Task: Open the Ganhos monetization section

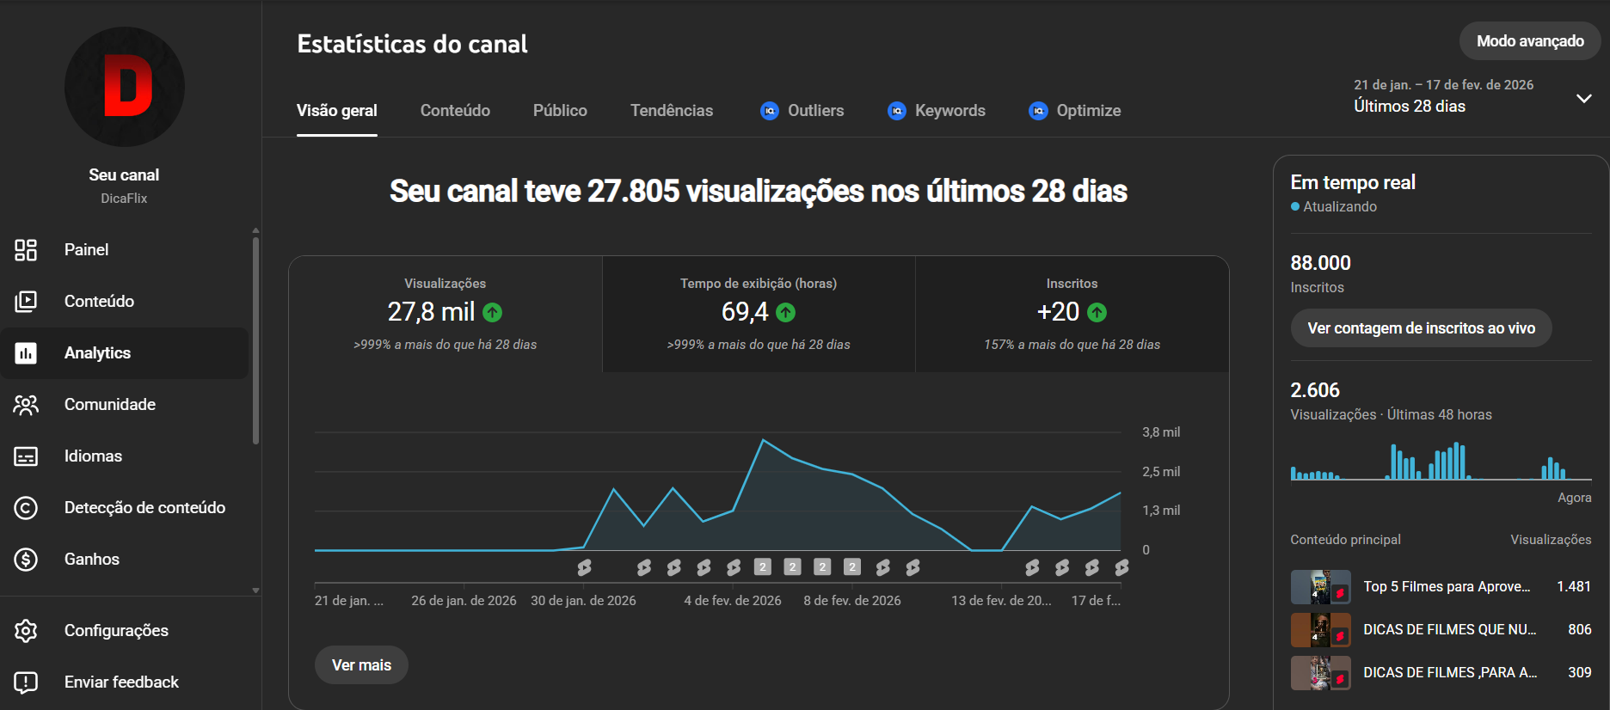Action: click(125, 560)
